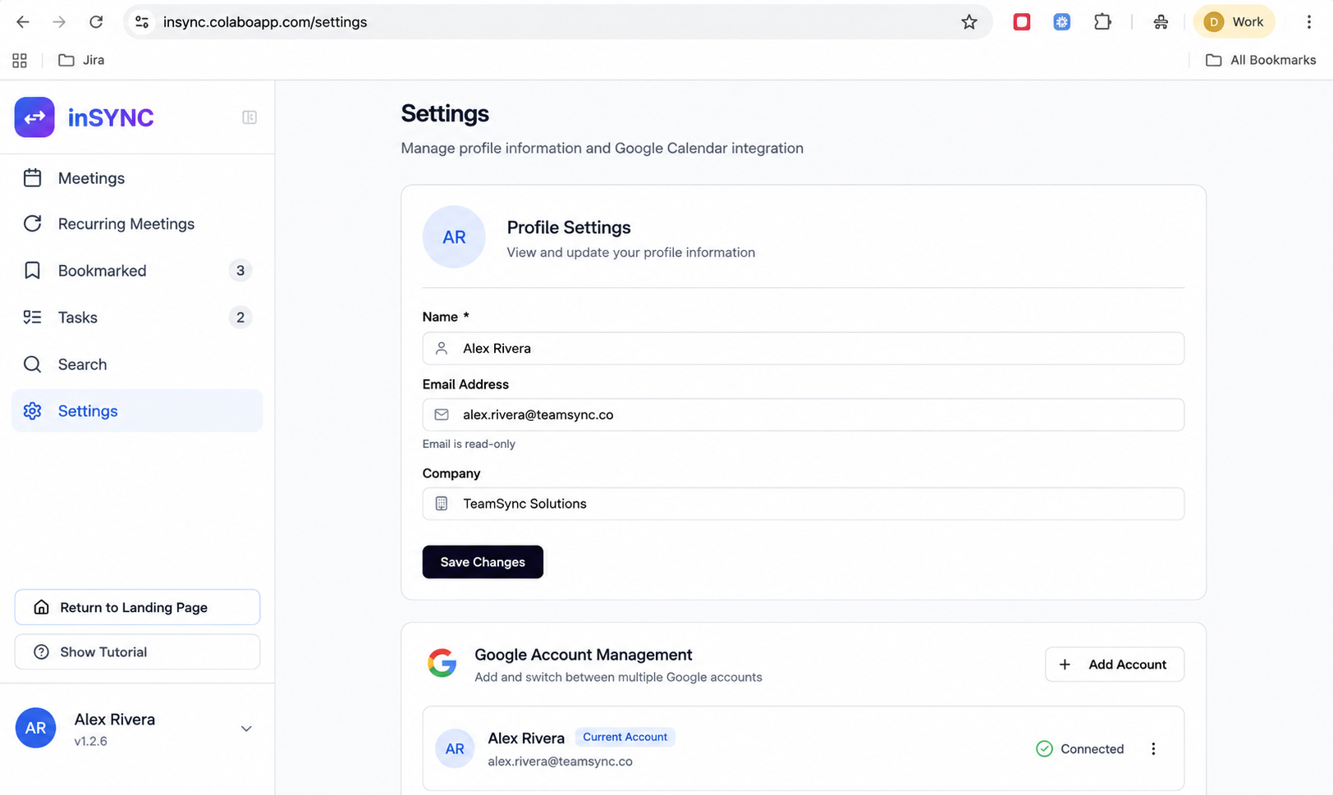Click the Show Tutorial button
The image size is (1333, 795).
pyautogui.click(x=137, y=652)
